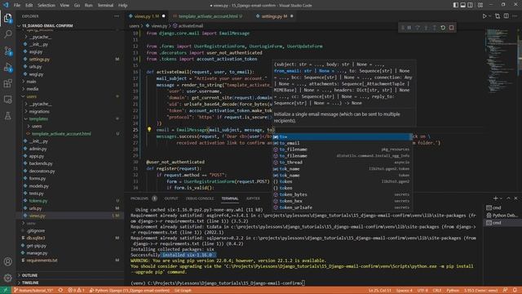Screen dimensions: 522x294
Task: Select token_hex autocomplete suggestion
Action: tap(343, 201)
